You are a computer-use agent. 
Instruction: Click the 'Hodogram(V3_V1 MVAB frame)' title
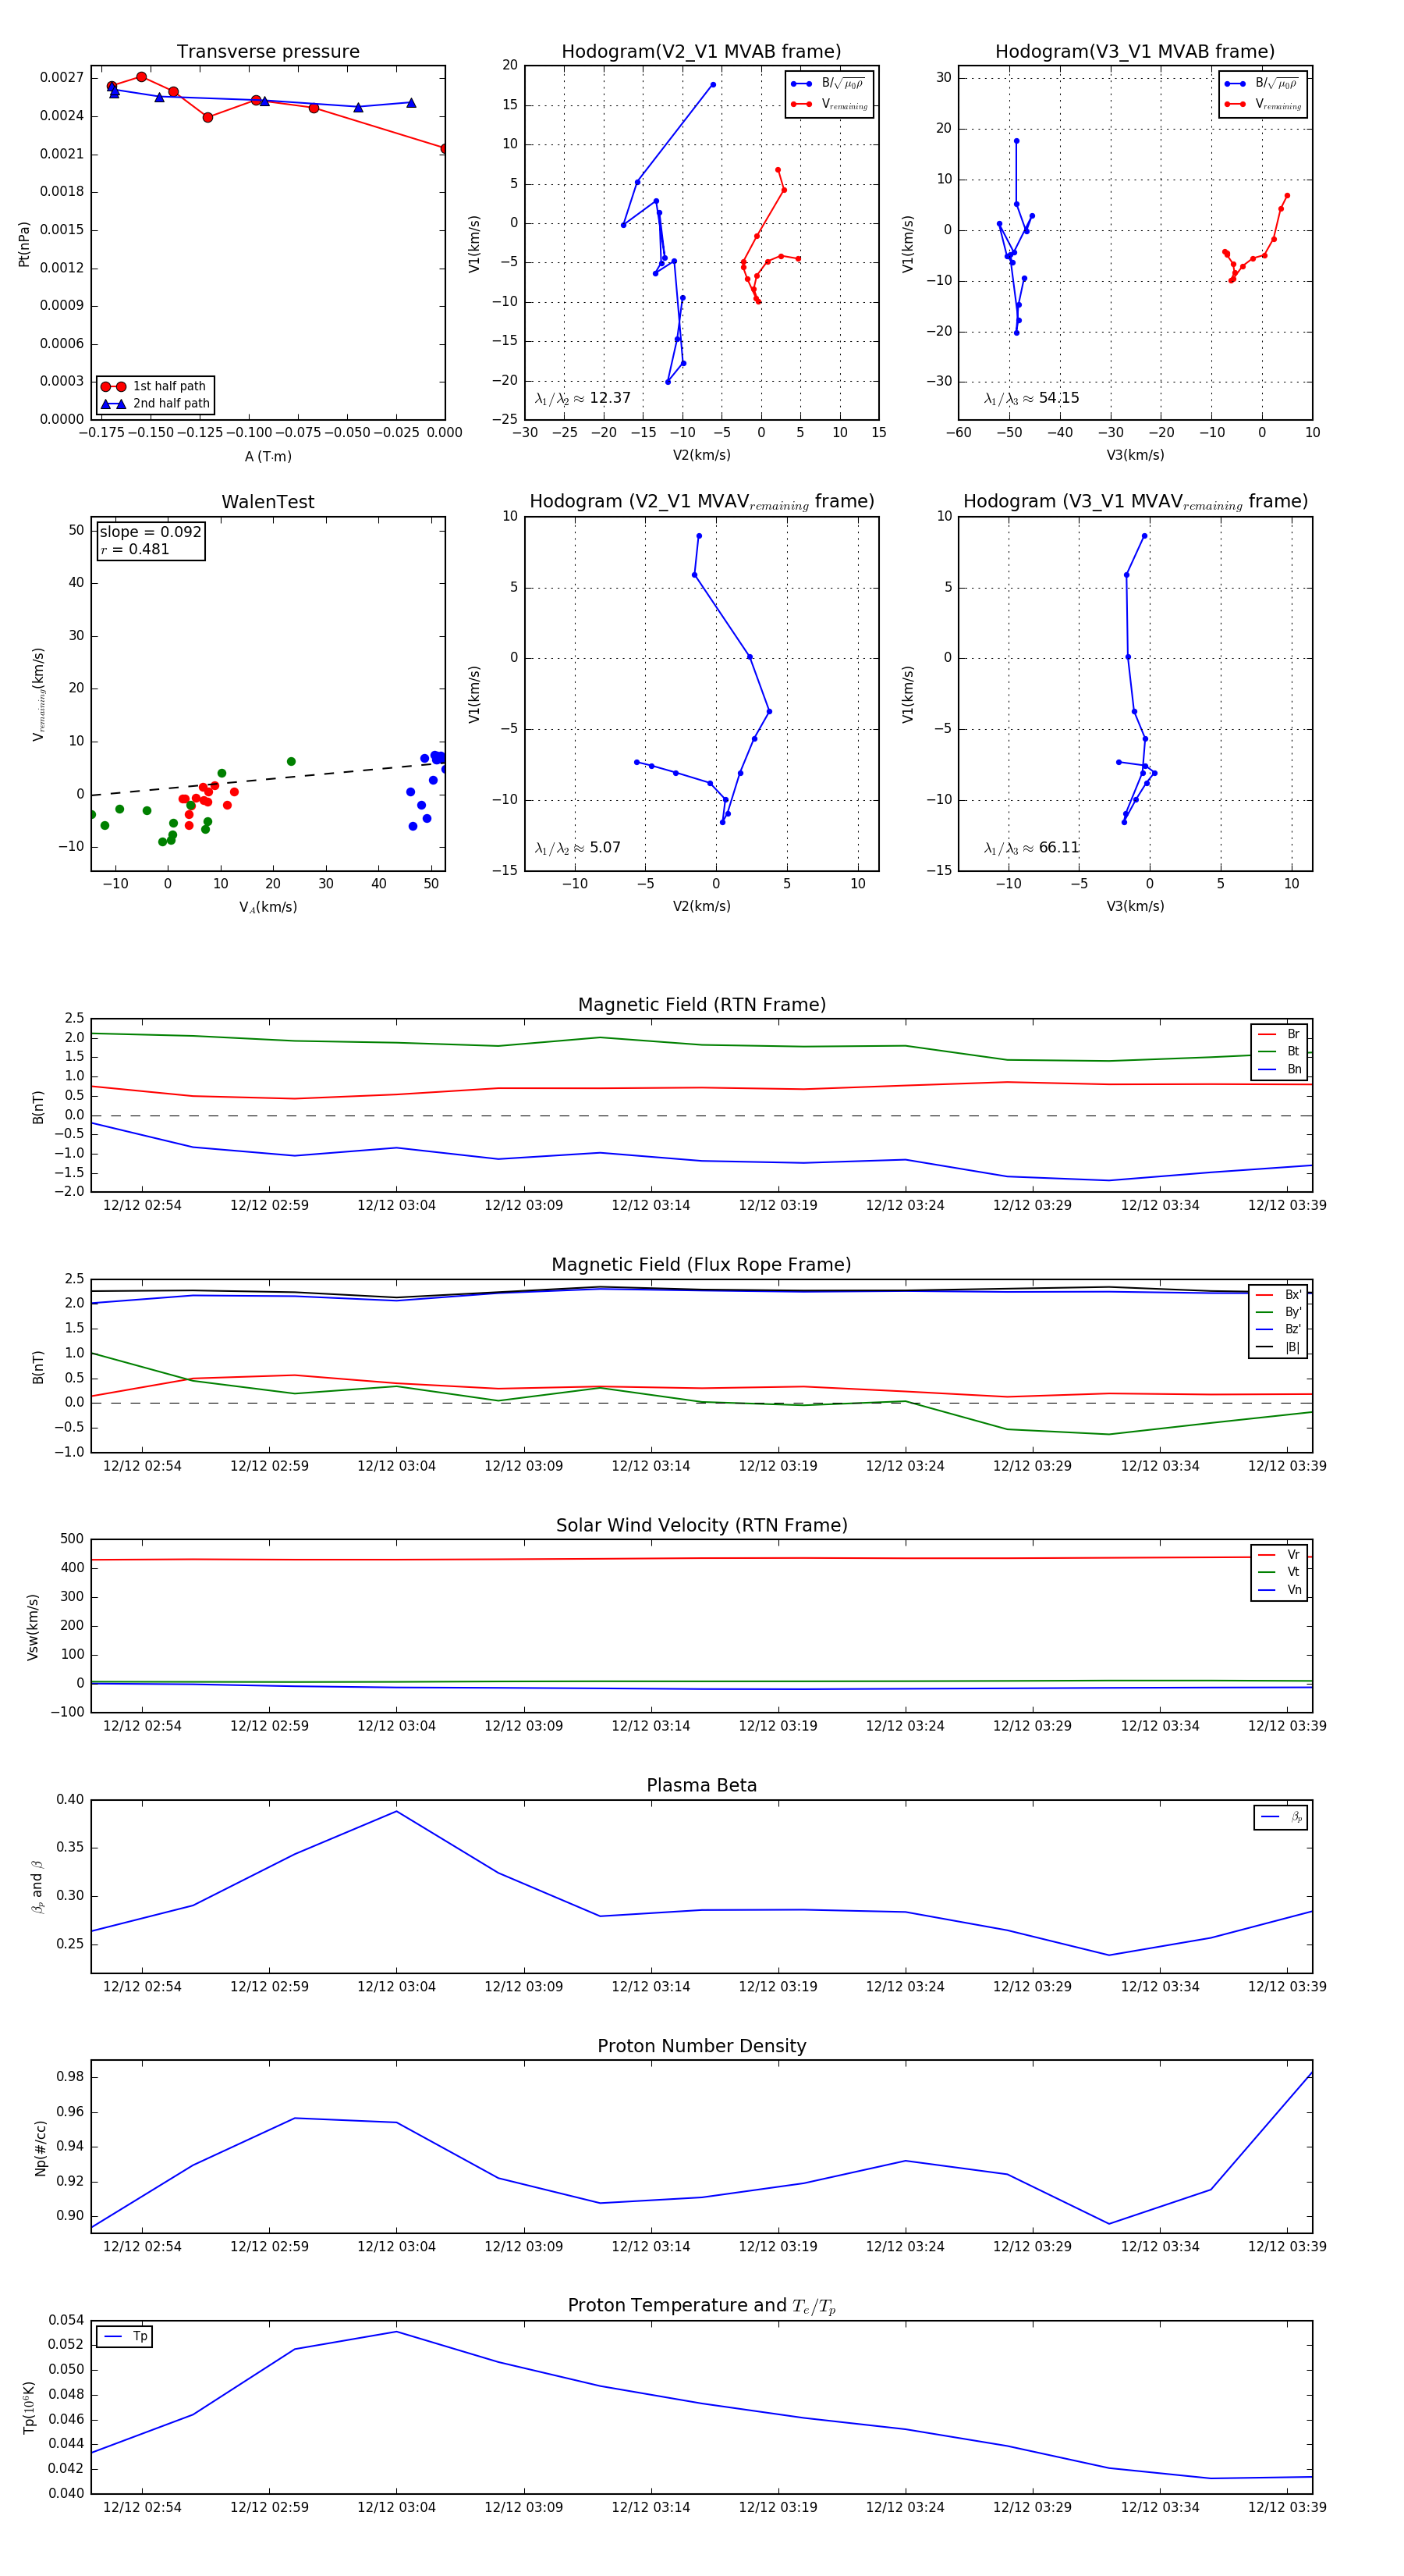(x=1135, y=52)
